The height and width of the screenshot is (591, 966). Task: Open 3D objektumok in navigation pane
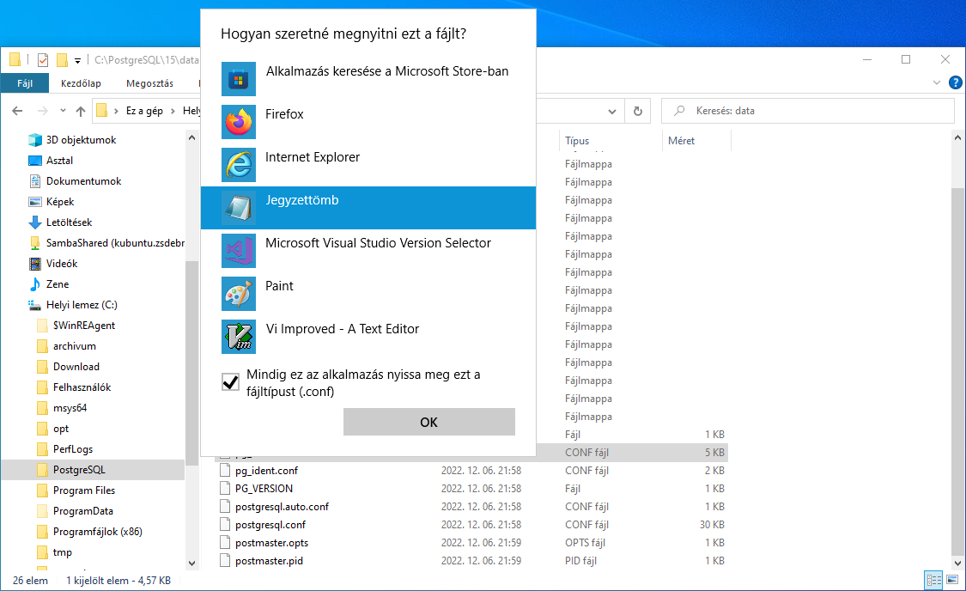coord(81,140)
